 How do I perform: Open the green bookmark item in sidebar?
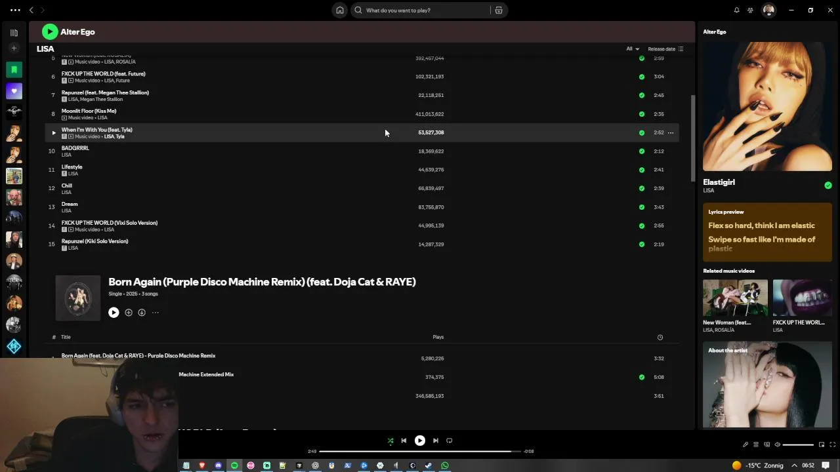click(x=14, y=69)
